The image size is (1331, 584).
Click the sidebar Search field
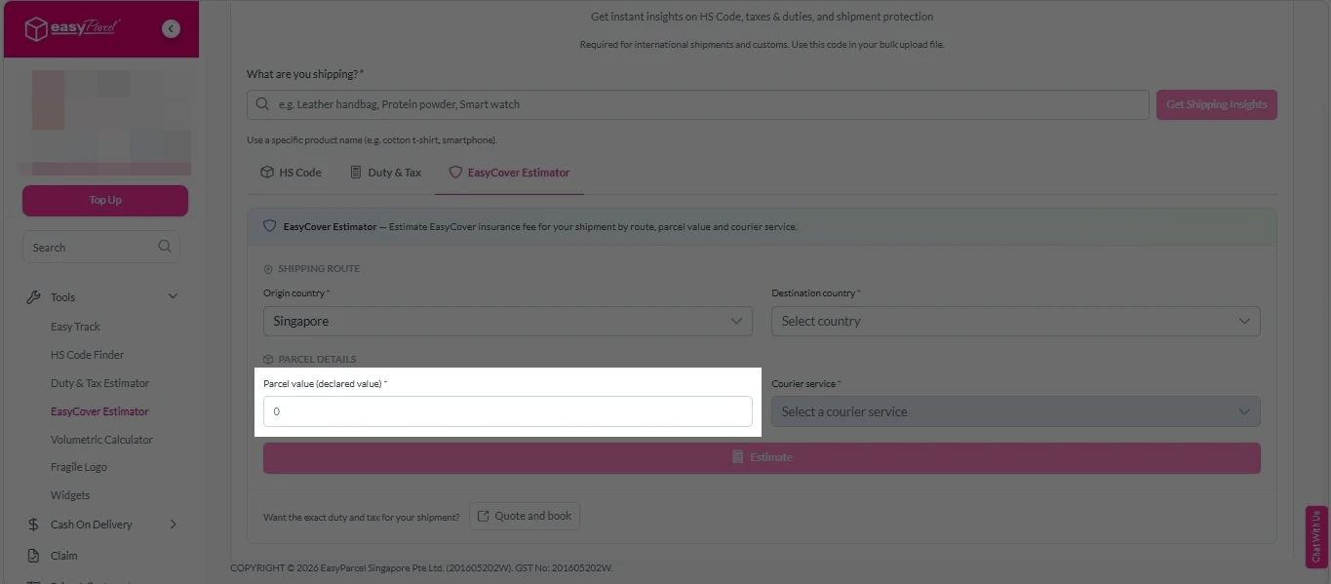pyautogui.click(x=100, y=247)
